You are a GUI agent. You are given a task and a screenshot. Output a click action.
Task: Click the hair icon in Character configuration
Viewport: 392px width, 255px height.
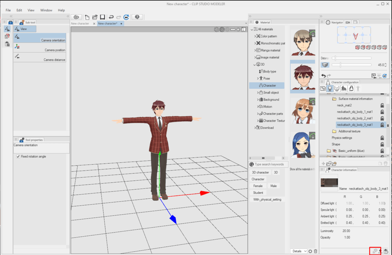343,88
